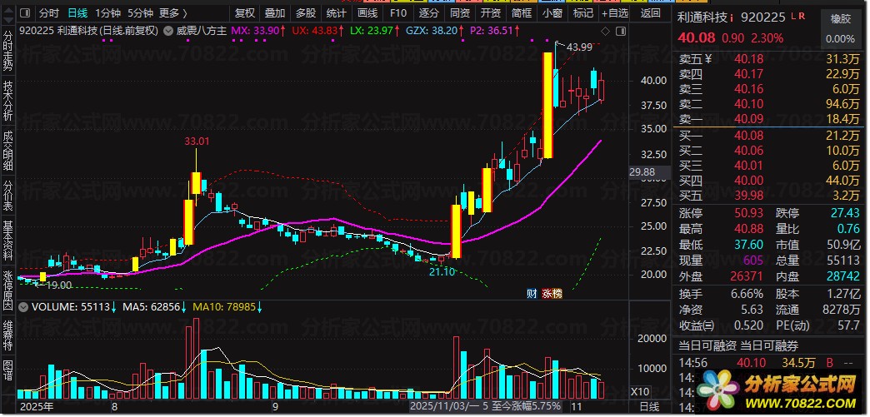The width and height of the screenshot is (870, 417).
Task: Click the 同资 button
Action: point(459,12)
